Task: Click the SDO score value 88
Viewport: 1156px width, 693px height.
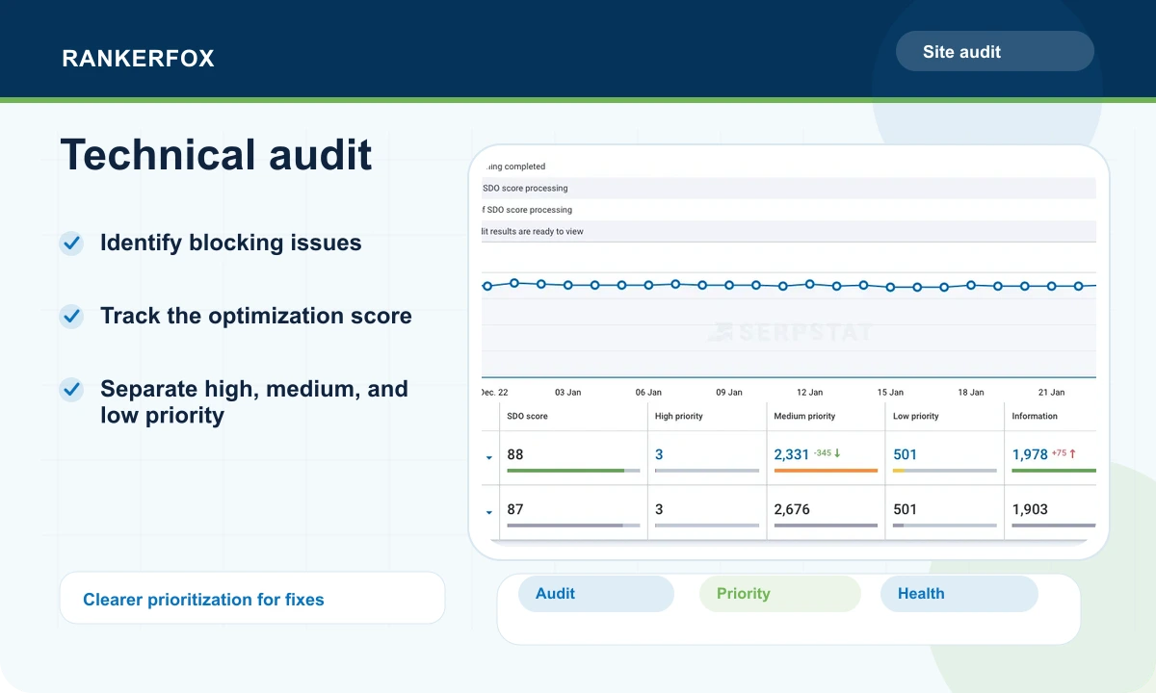Action: tap(515, 454)
